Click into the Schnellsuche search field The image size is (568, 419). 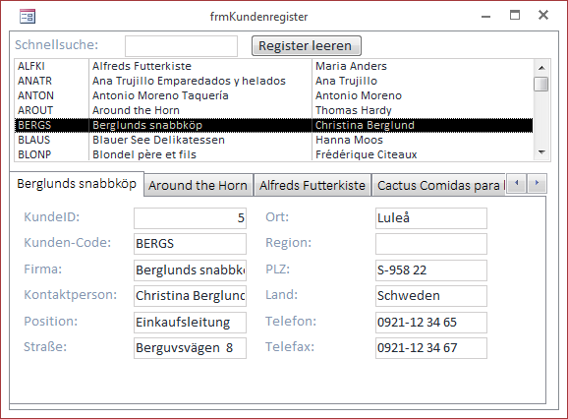click(181, 46)
